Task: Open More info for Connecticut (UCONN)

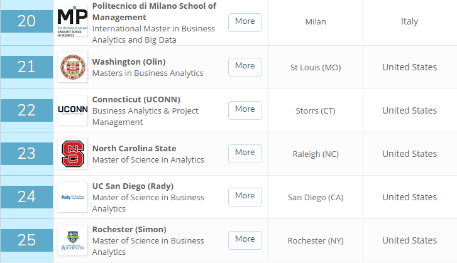Action: [x=245, y=109]
